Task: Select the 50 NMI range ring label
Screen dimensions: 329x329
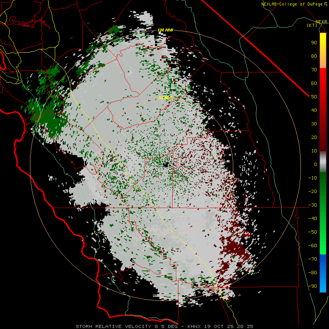Action: 165,98
